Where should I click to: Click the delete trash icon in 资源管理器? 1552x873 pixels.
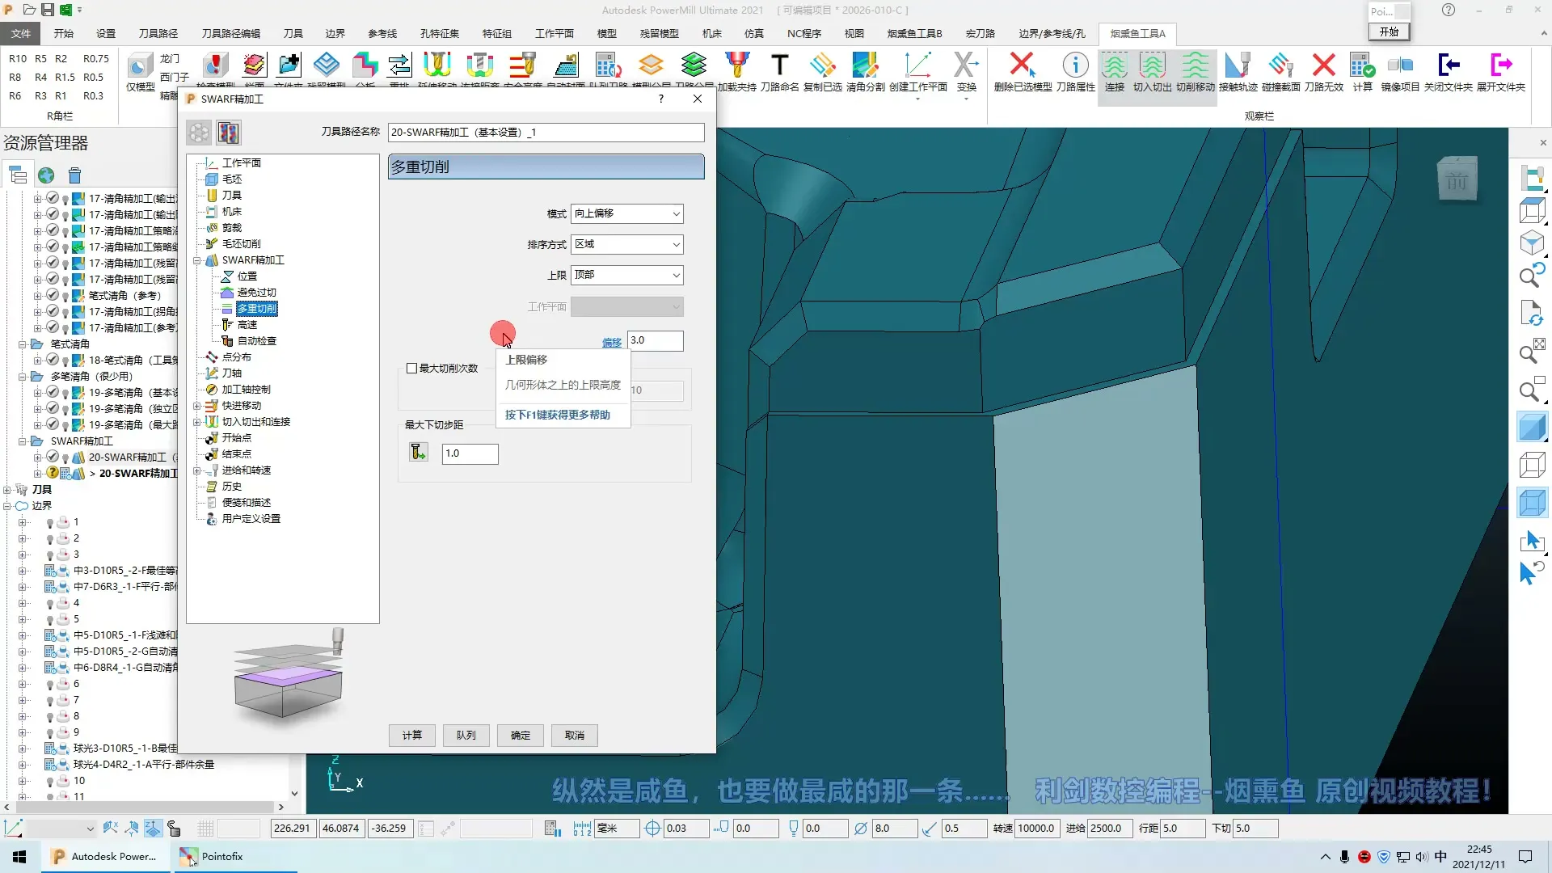point(75,175)
